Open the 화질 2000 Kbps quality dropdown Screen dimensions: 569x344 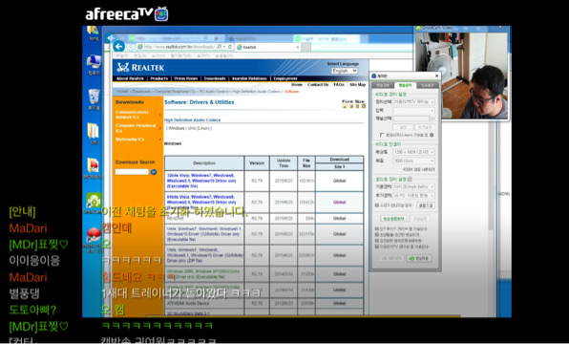point(414,161)
